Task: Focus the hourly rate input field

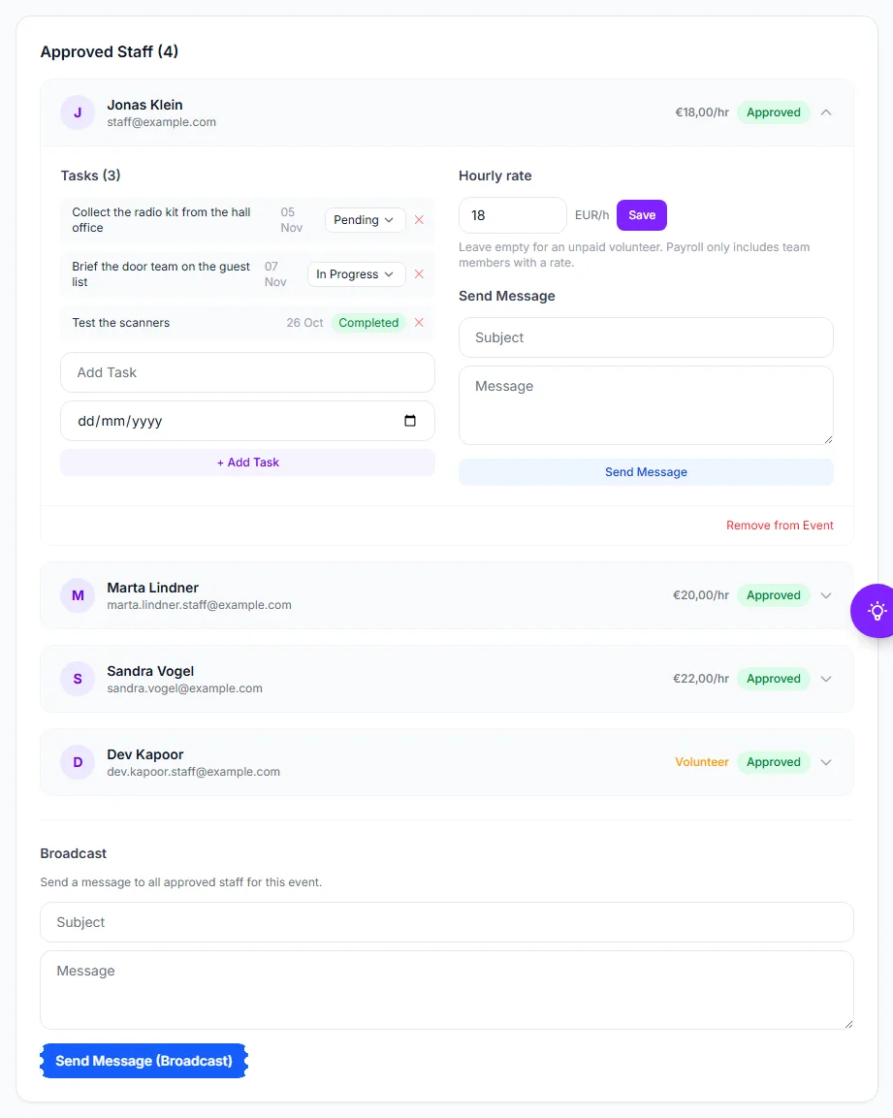Action: click(512, 215)
